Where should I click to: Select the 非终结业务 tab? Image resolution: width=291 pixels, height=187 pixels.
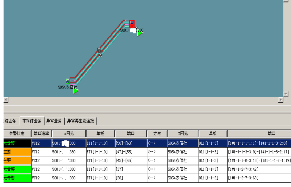(32, 121)
